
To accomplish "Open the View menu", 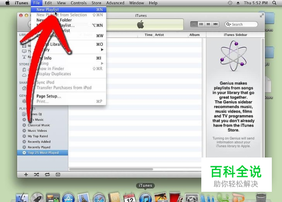I will [61, 3].
